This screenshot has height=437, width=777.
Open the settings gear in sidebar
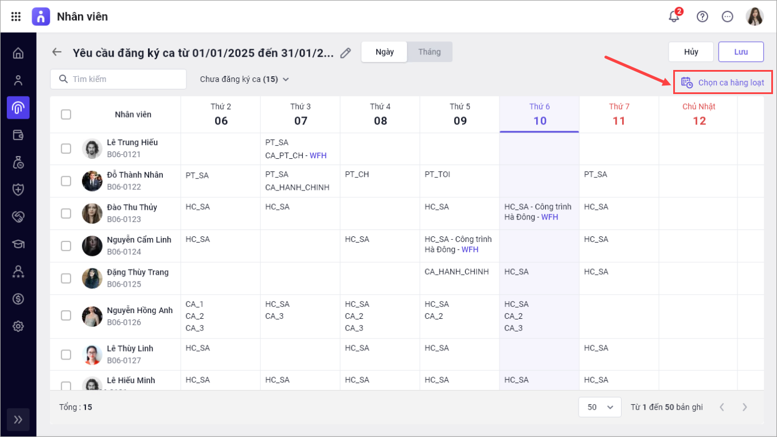click(x=18, y=326)
